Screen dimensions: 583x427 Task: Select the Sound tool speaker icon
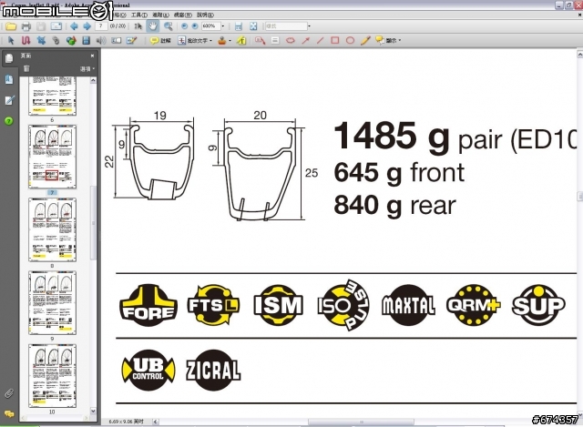101,40
